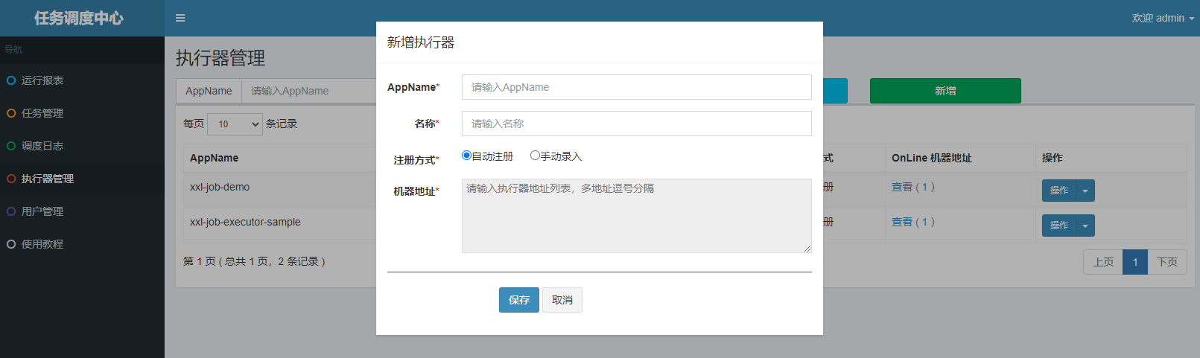Focus the 名称 input field in dialog

637,124
